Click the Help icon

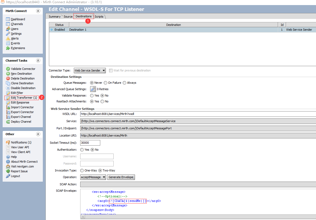point(8,157)
